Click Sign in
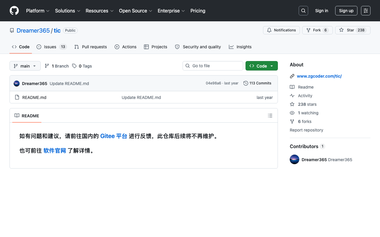The width and height of the screenshot is (380, 237). pyautogui.click(x=322, y=11)
